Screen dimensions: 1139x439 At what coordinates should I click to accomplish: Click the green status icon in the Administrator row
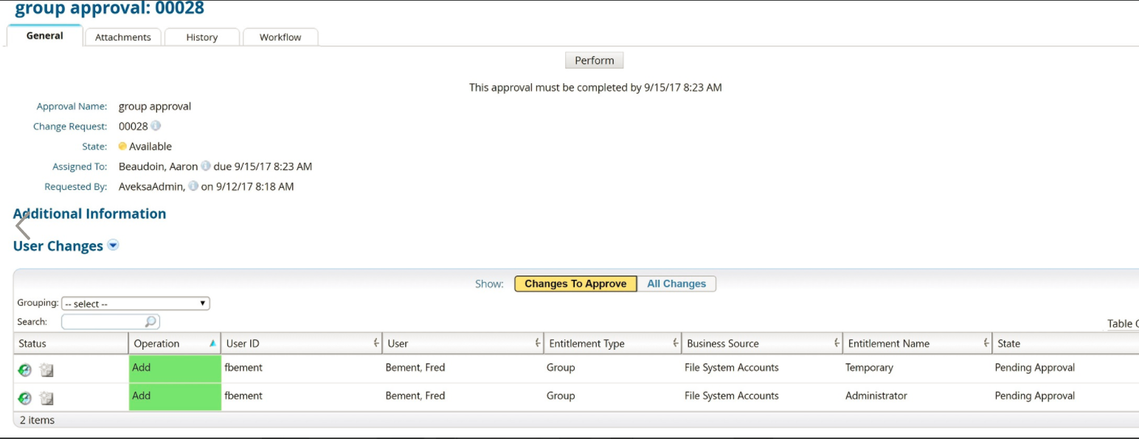coord(25,398)
